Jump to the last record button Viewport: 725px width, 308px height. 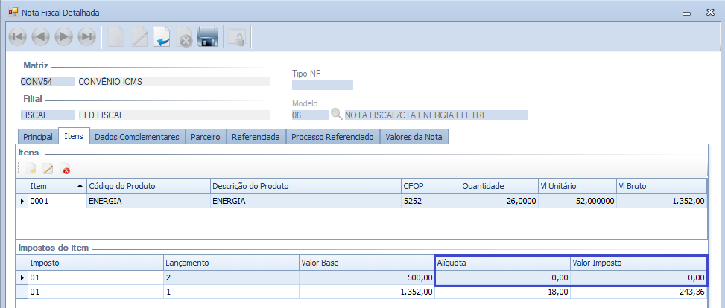pyautogui.click(x=86, y=36)
